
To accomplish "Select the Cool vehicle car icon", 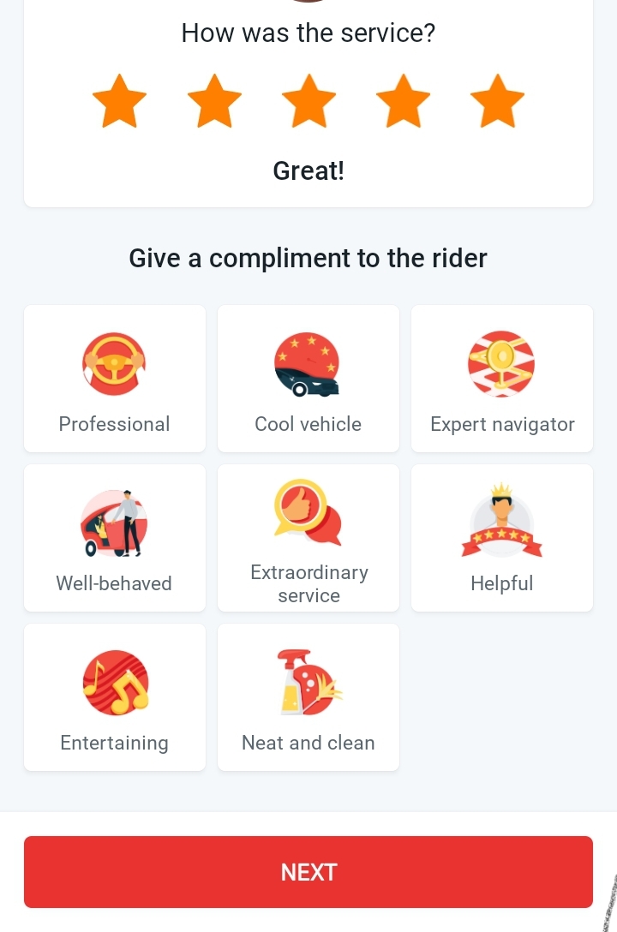I will [308, 365].
